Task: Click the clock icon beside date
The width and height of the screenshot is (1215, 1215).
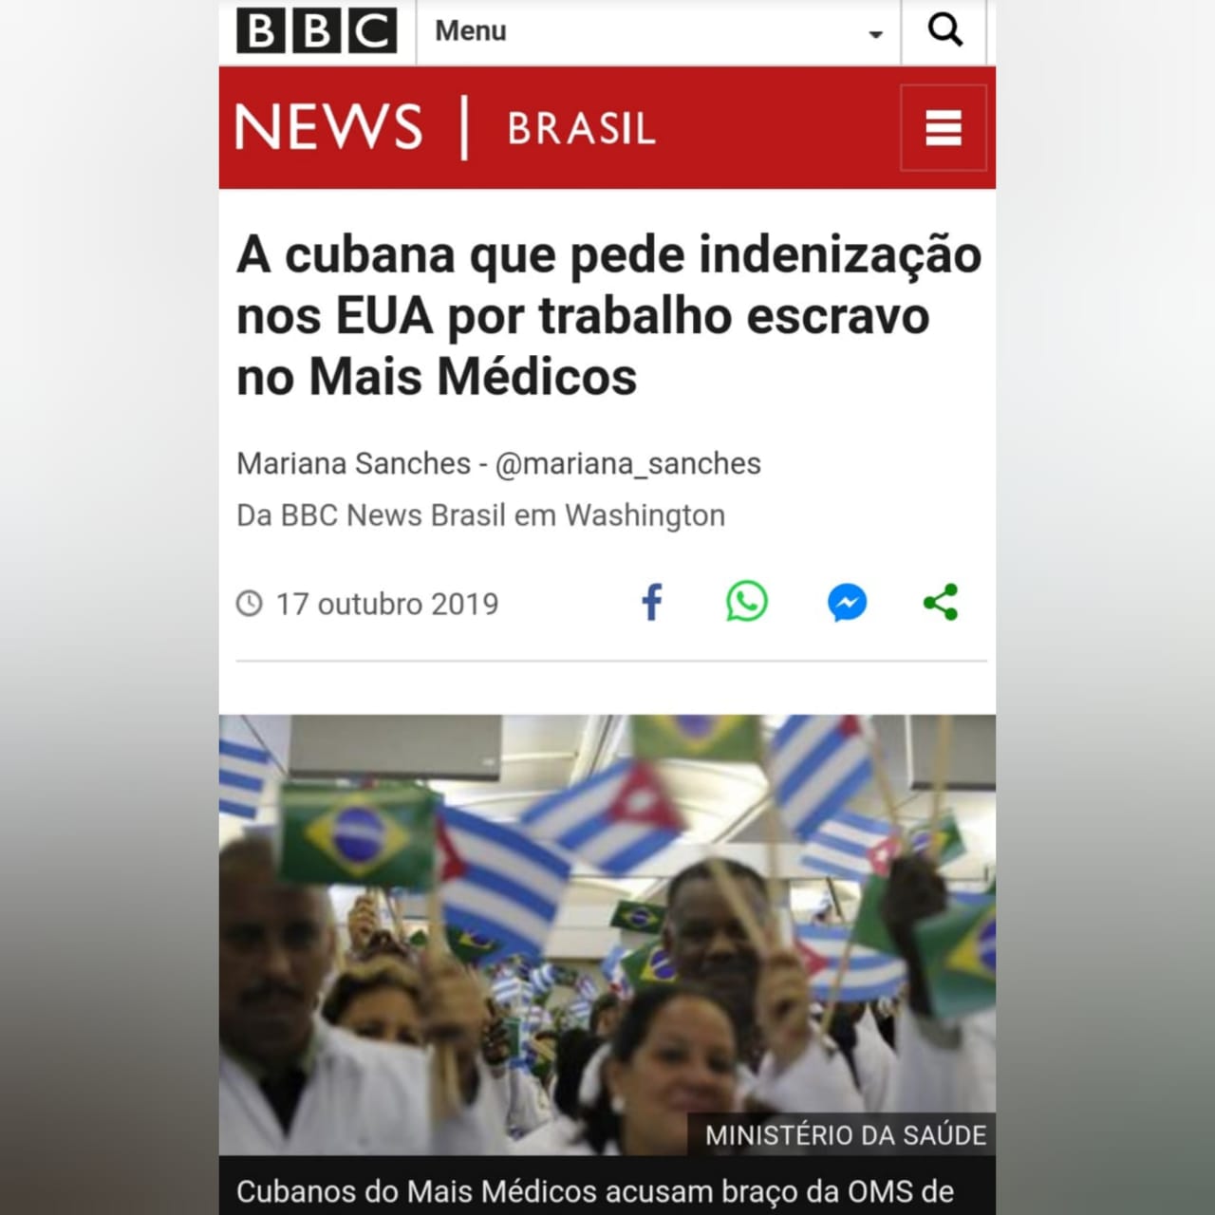Action: pos(249,604)
